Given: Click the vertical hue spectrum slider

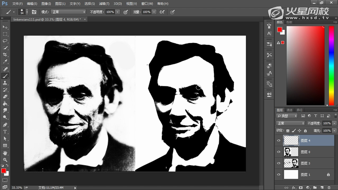Looking at the screenshot, I should 331,64.
